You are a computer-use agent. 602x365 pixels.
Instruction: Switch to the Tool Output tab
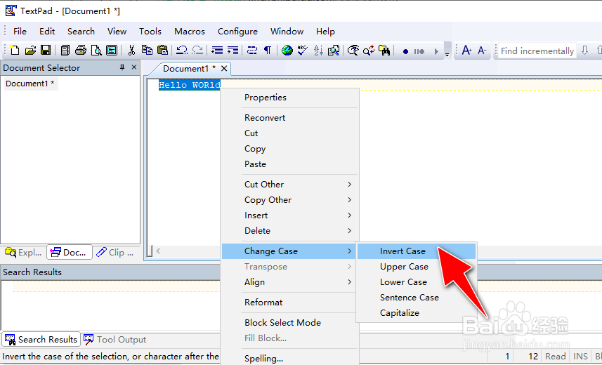pyautogui.click(x=115, y=339)
